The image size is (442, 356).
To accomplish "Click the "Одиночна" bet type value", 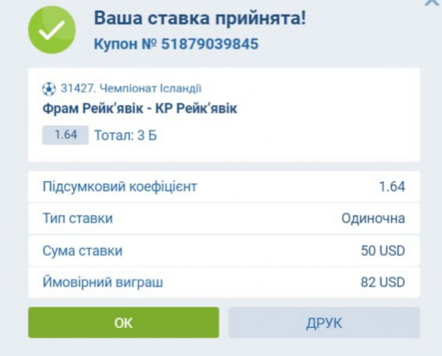I will [373, 218].
